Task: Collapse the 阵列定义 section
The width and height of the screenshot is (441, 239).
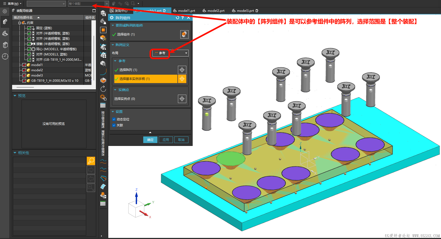Action: (x=113, y=45)
